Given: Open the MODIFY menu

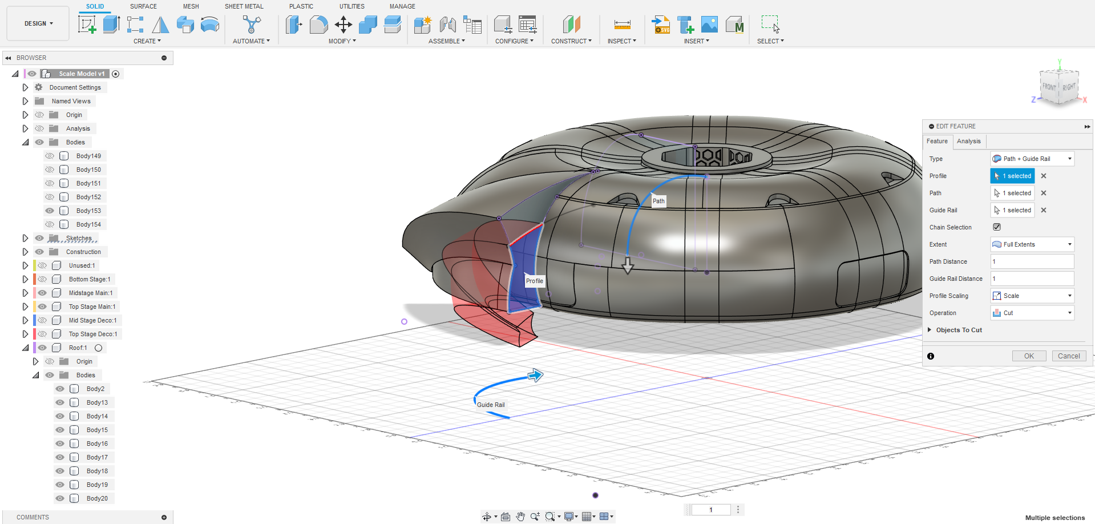Looking at the screenshot, I should pos(342,41).
